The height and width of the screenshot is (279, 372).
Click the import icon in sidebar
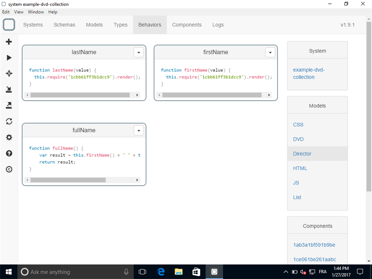click(x=9, y=90)
